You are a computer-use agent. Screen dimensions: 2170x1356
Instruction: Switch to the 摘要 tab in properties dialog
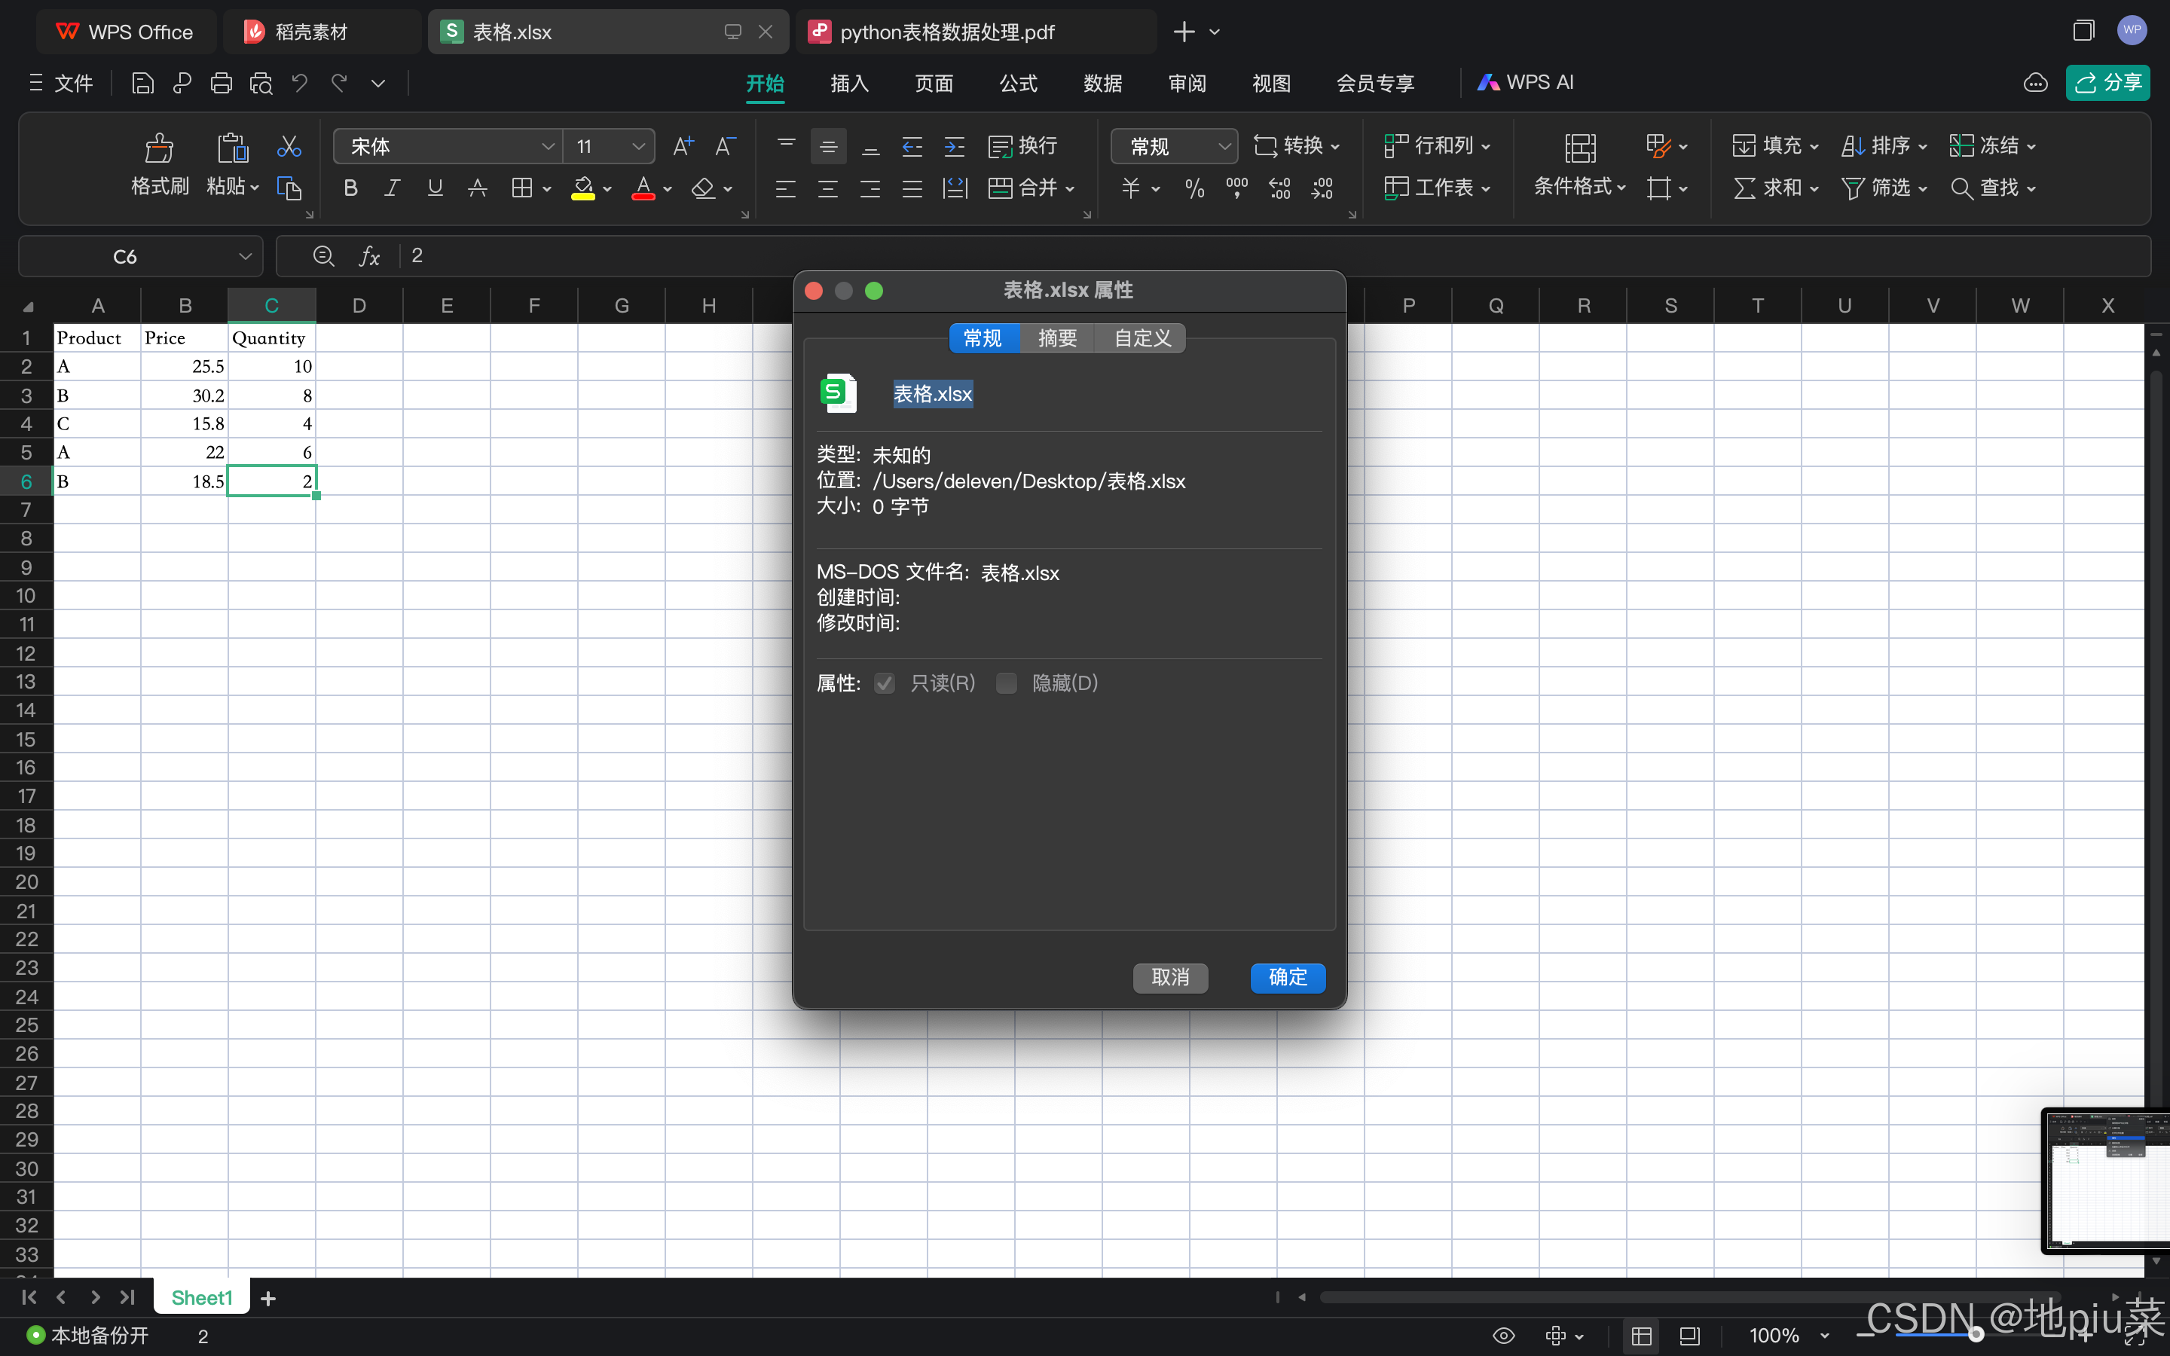(1056, 338)
